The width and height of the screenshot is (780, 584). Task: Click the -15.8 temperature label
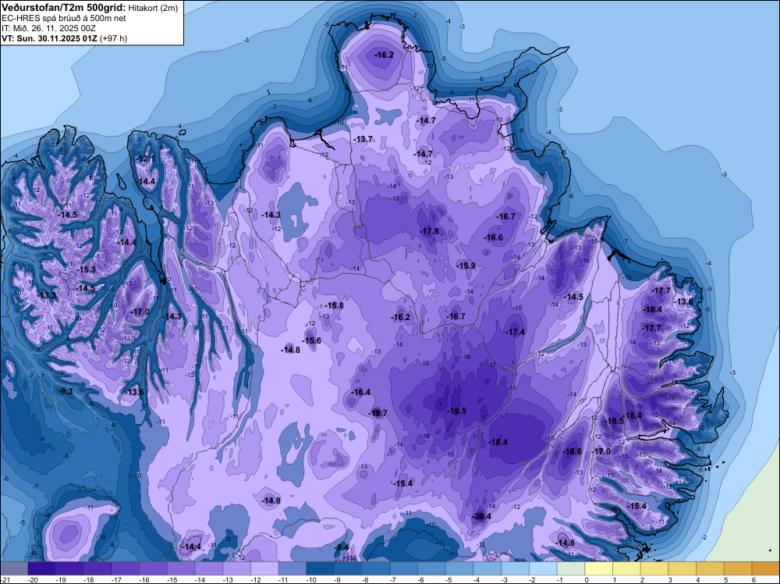pyautogui.click(x=334, y=305)
